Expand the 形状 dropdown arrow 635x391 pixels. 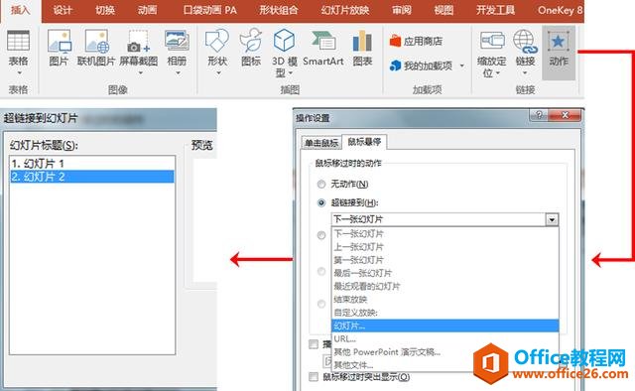point(218,73)
